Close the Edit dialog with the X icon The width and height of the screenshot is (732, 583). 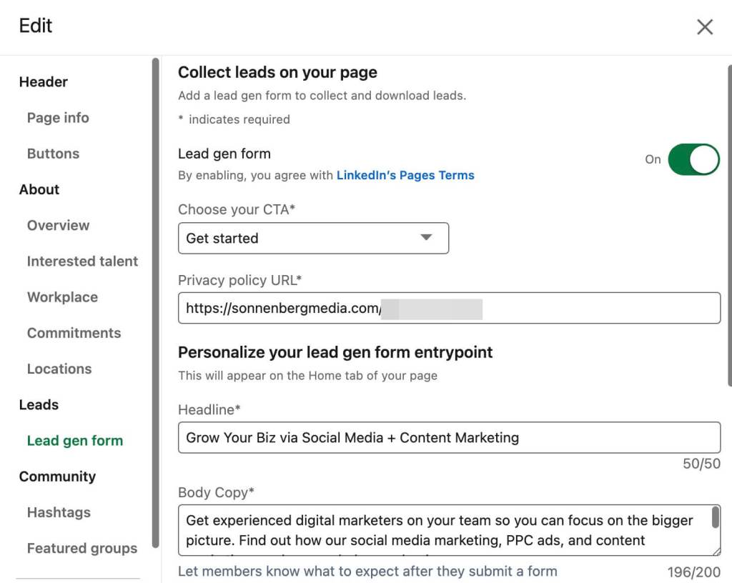pos(705,27)
